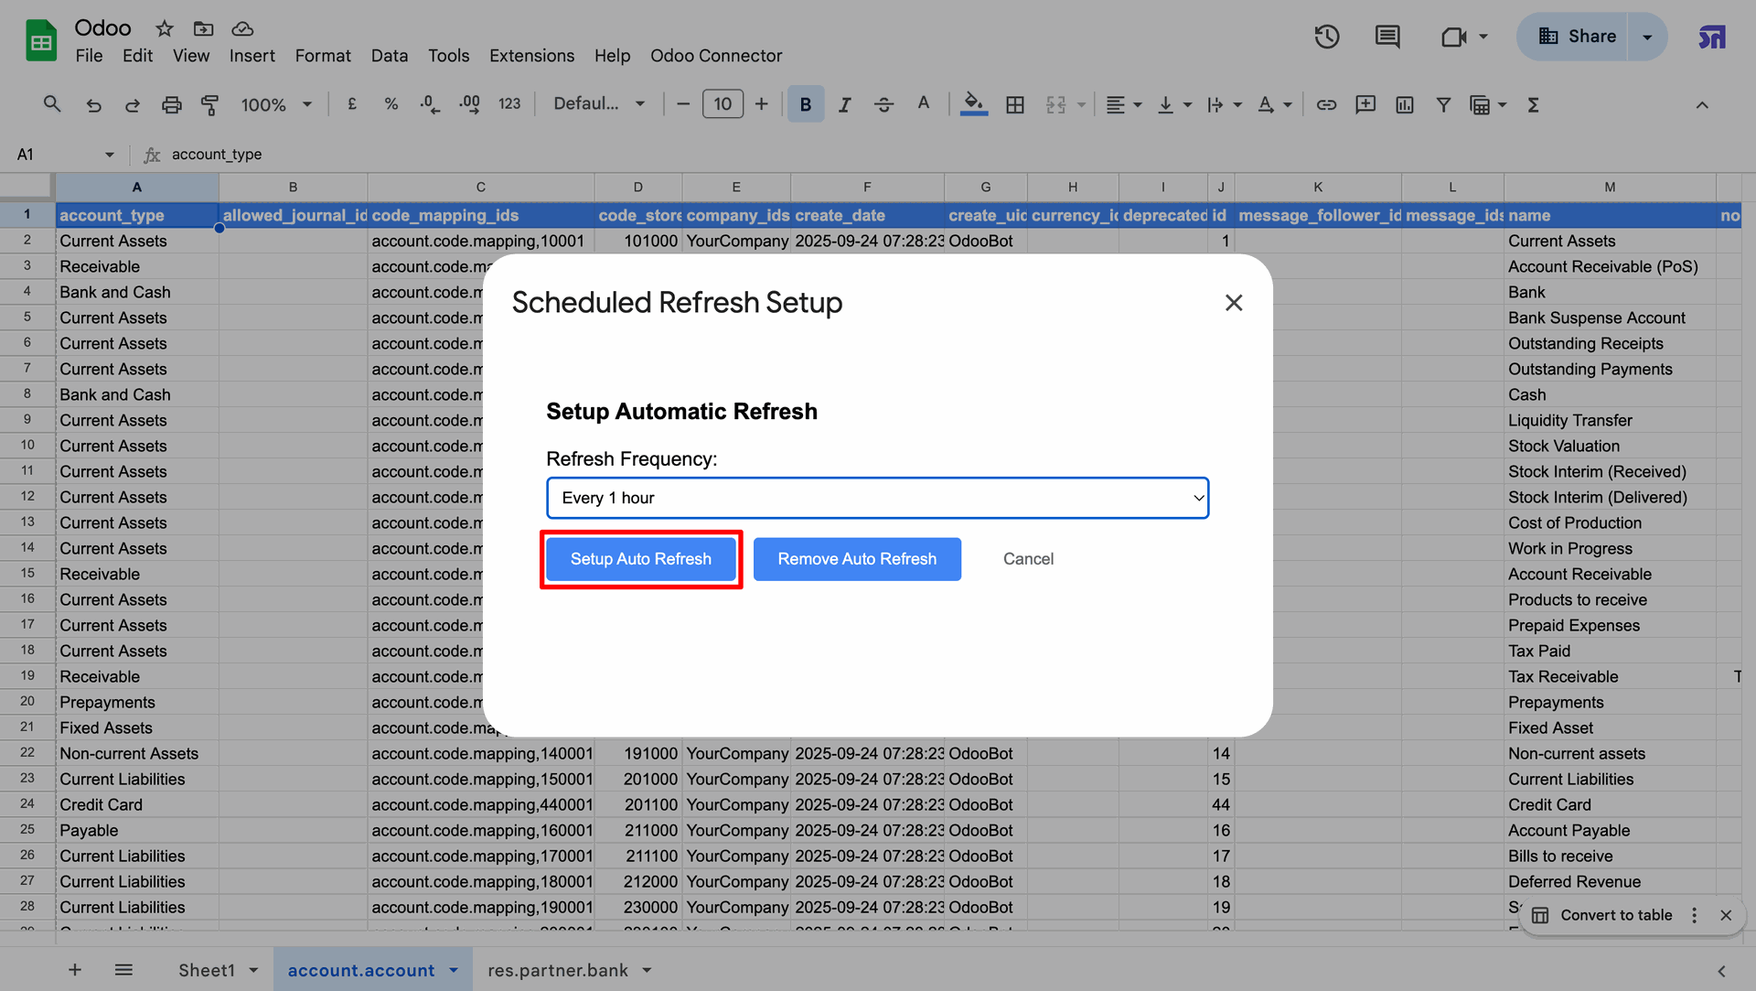1756x991 pixels.
Task: Open the Refresh Frequency dropdown
Action: [x=877, y=498]
